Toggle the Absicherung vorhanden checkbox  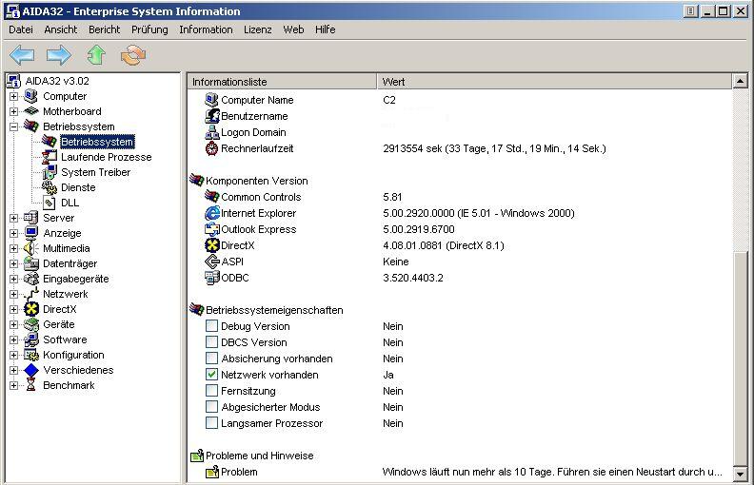211,359
